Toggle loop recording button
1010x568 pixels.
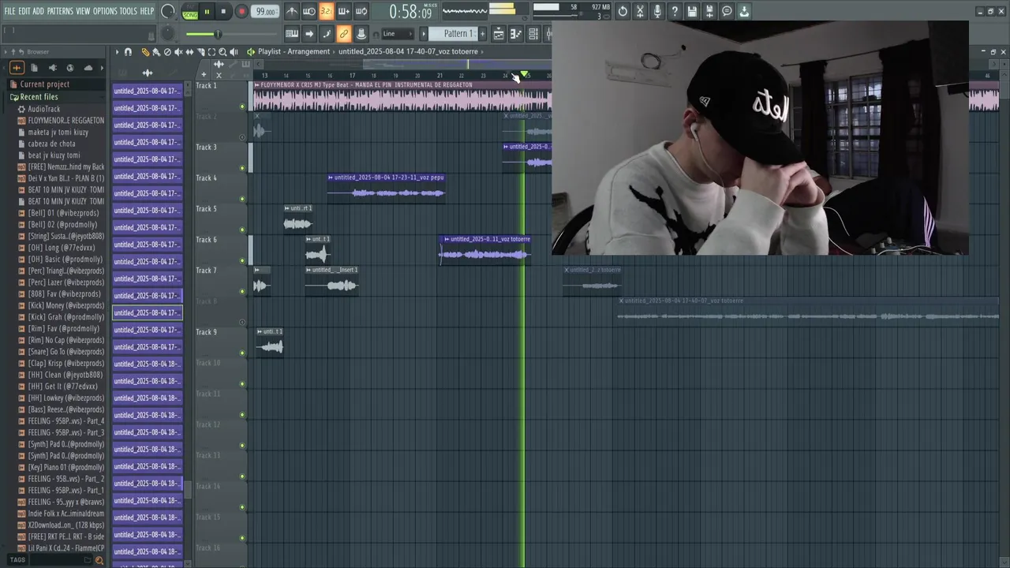coord(361,11)
